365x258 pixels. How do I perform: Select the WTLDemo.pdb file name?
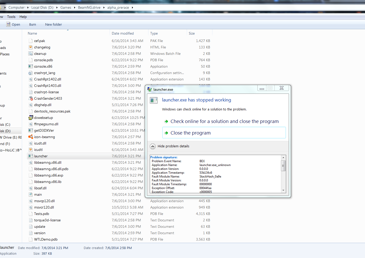pyautogui.click(x=46, y=239)
